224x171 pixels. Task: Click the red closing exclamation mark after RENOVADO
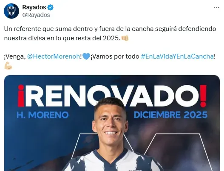tap(203, 96)
